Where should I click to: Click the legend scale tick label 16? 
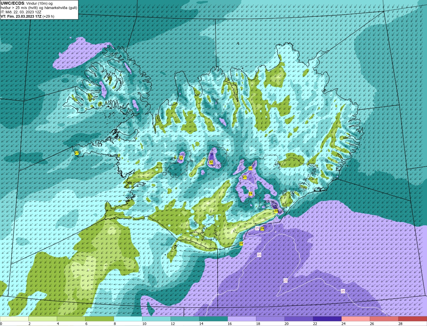coord(230,324)
